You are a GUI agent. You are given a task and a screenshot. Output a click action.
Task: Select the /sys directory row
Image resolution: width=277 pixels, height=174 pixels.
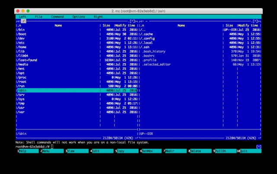tap(77, 99)
